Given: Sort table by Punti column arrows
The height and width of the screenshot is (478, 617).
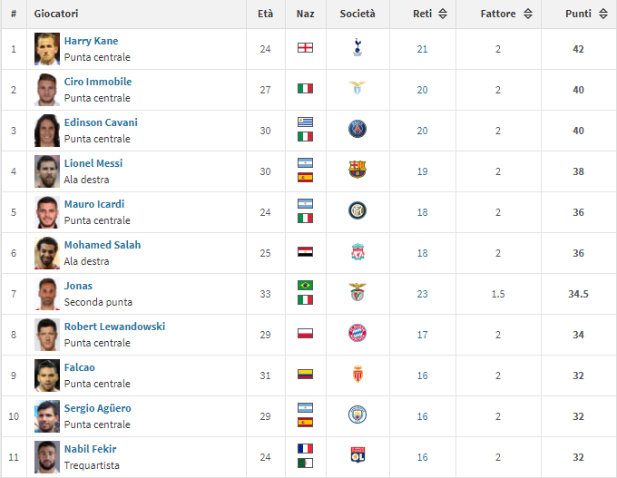Looking at the screenshot, I should click(603, 14).
